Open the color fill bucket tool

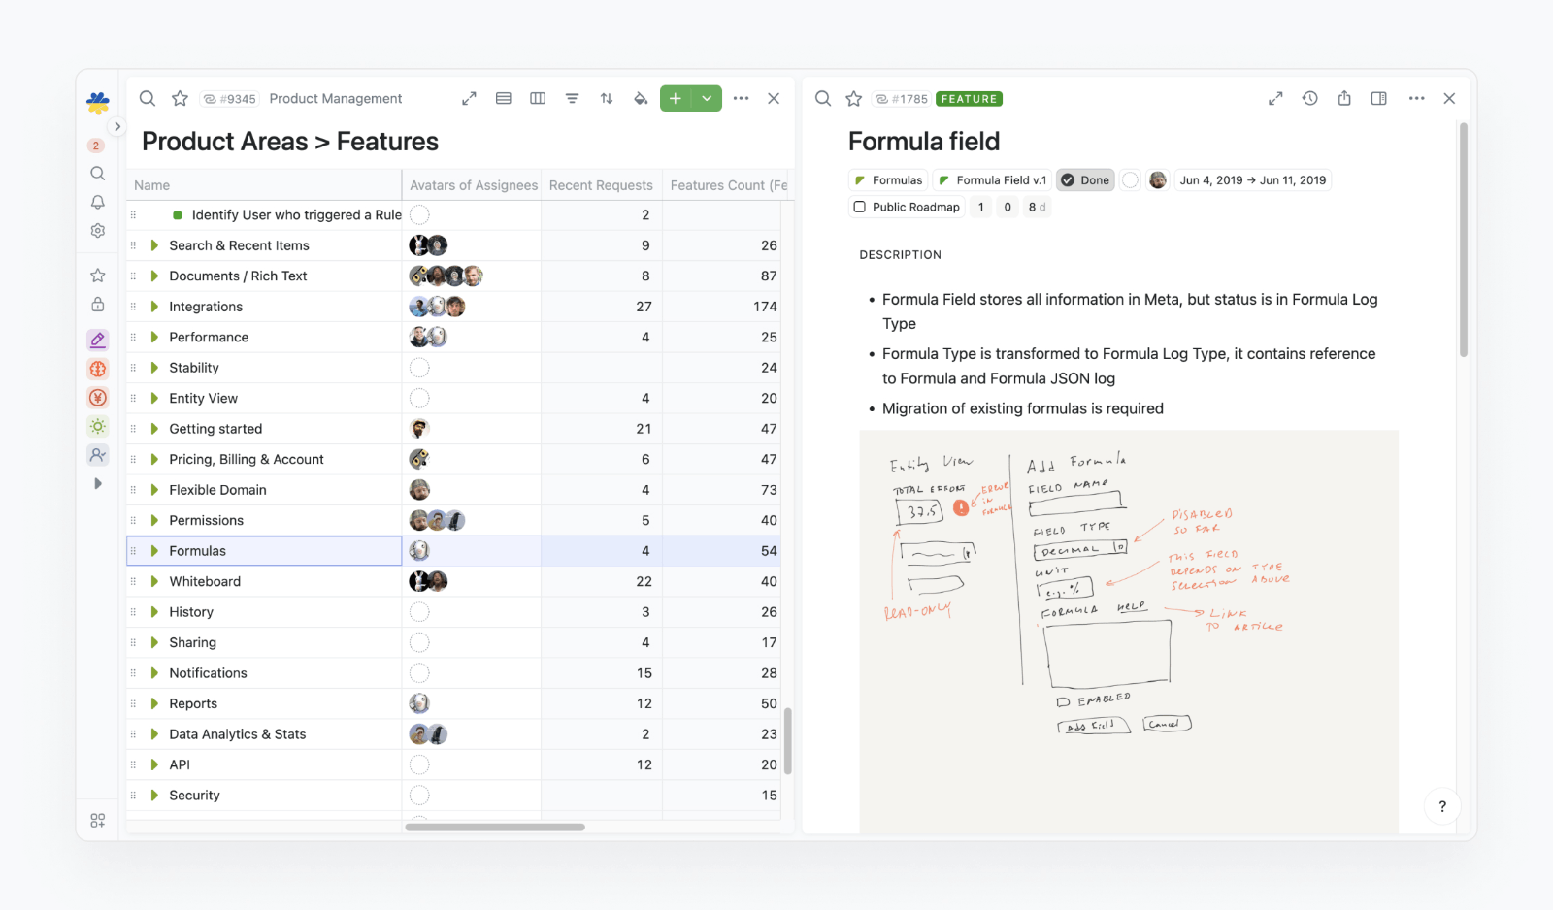pos(641,99)
